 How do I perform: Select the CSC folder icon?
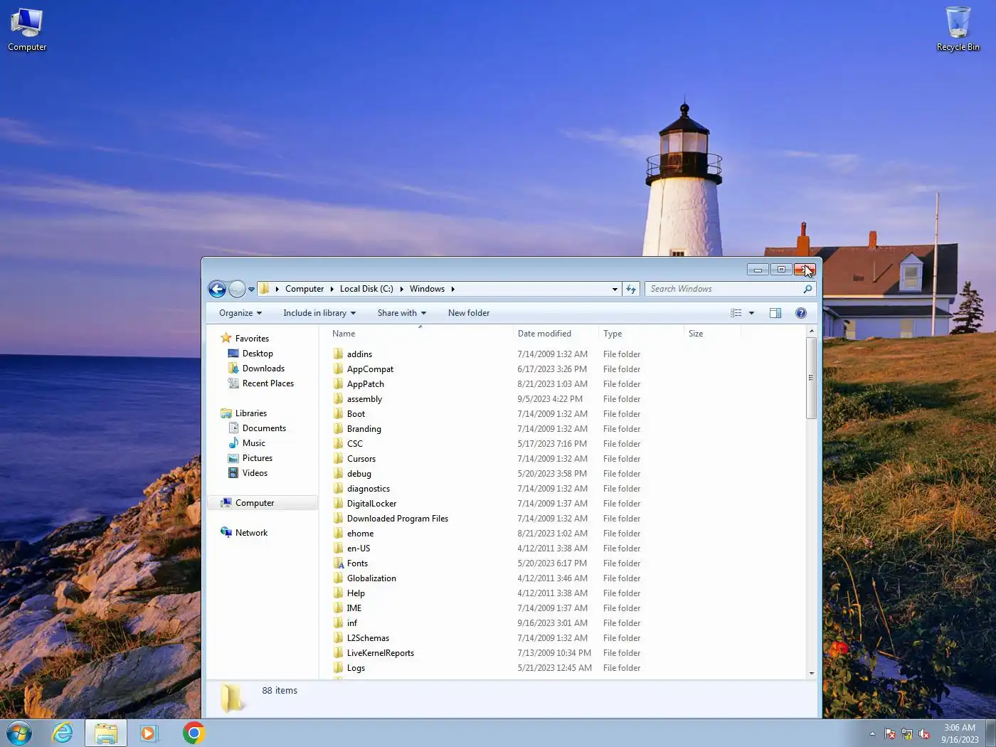(338, 443)
